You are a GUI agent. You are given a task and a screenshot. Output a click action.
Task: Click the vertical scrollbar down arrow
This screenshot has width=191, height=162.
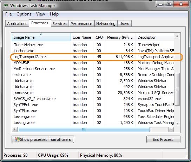pos(177,124)
